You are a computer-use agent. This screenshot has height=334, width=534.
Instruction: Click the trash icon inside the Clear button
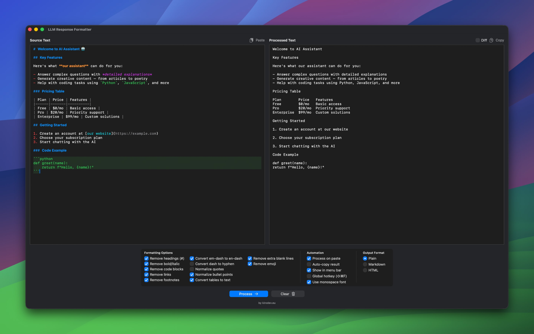293,294
